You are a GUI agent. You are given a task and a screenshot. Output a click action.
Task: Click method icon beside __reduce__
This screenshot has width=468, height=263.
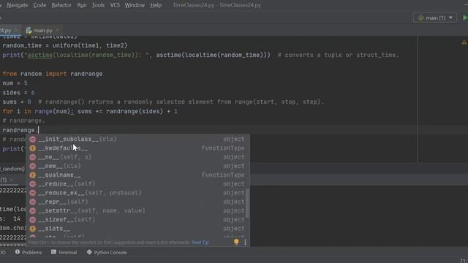[32, 184]
